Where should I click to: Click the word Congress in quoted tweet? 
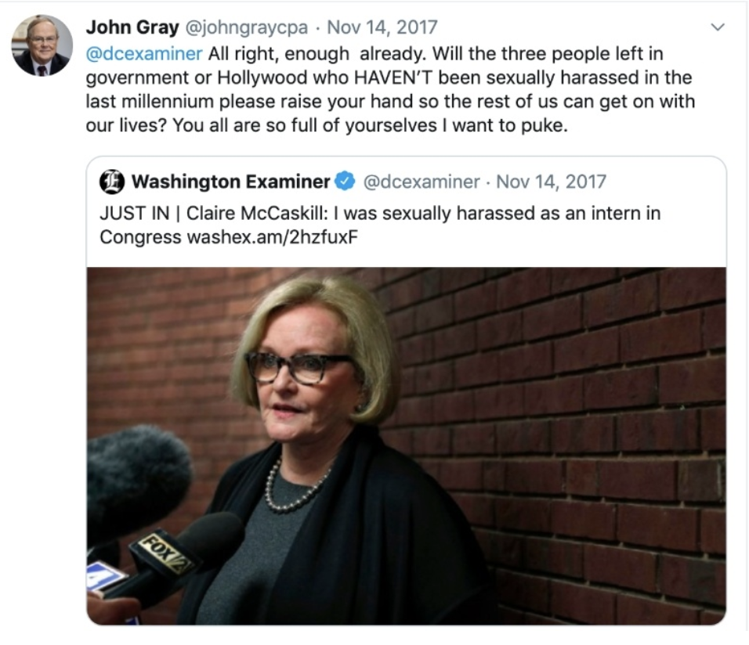click(x=140, y=237)
